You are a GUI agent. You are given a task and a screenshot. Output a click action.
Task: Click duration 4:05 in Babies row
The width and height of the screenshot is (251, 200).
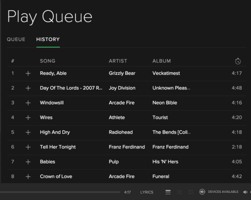[x=237, y=162]
